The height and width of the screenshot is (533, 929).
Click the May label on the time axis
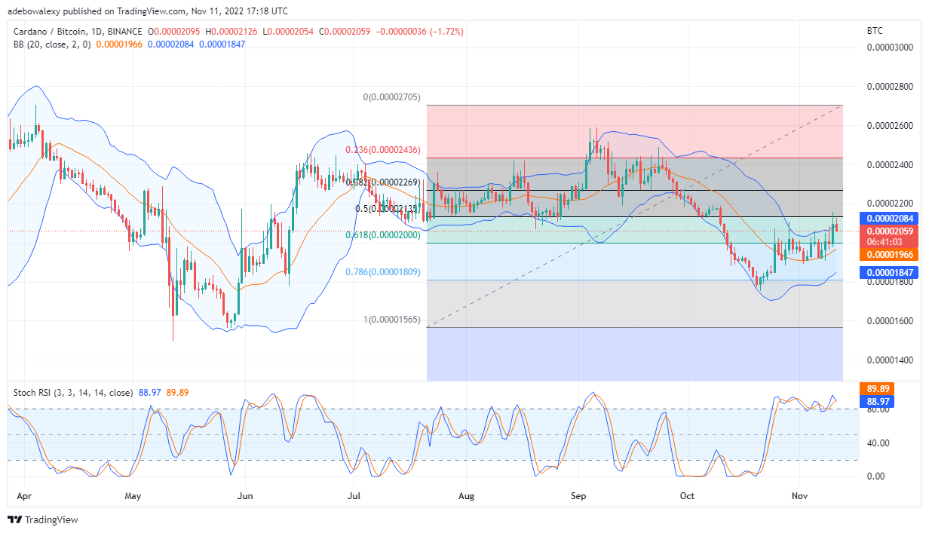(x=133, y=496)
